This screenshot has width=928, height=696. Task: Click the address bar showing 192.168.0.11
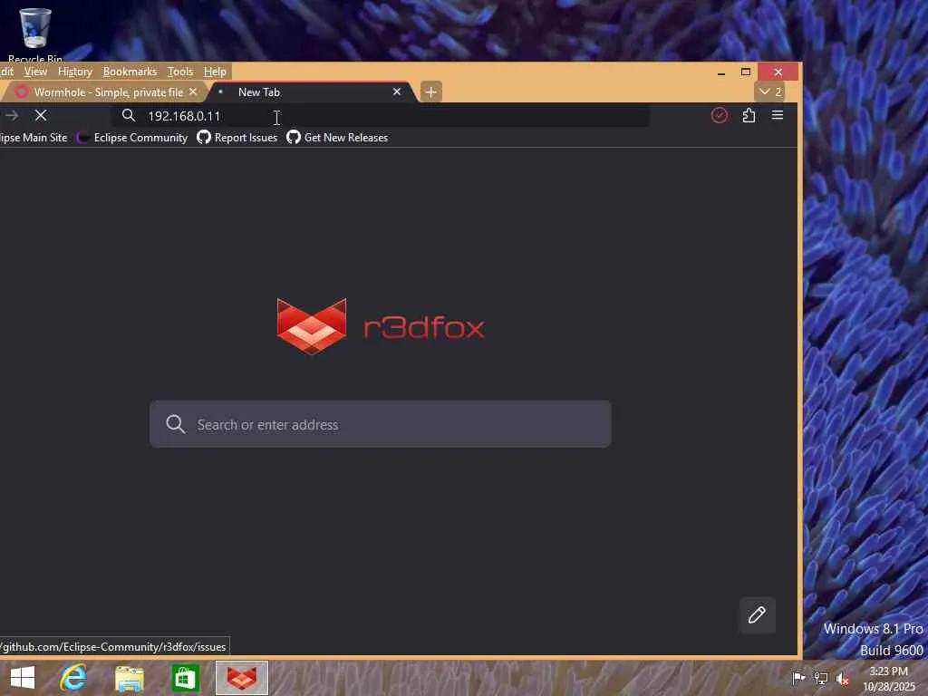pos(382,115)
